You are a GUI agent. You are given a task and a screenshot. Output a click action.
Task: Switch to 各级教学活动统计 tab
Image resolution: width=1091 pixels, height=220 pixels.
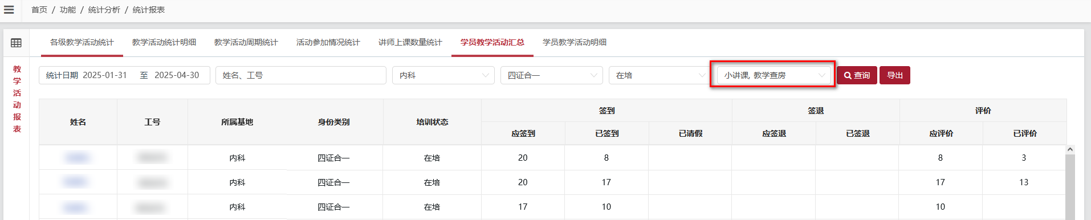click(82, 42)
